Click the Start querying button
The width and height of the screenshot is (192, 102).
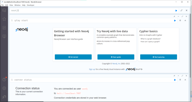(x=158, y=57)
